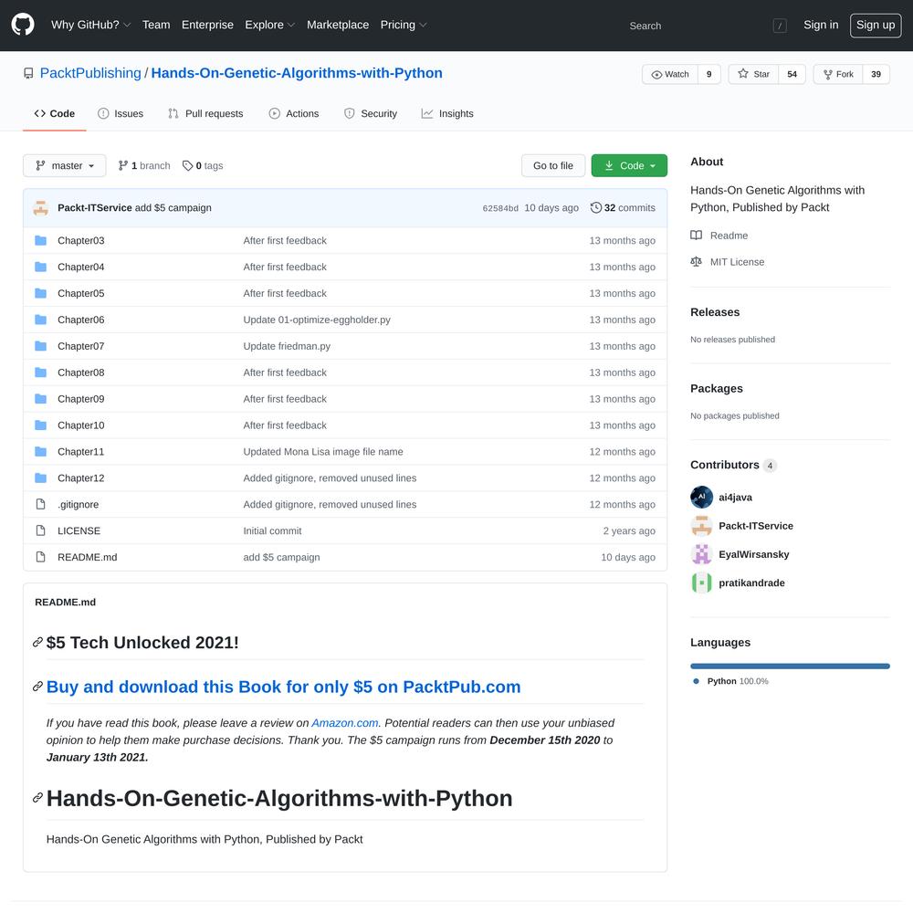This screenshot has height=913, width=913.
Task: Expand the Explore menu
Action: click(x=270, y=25)
